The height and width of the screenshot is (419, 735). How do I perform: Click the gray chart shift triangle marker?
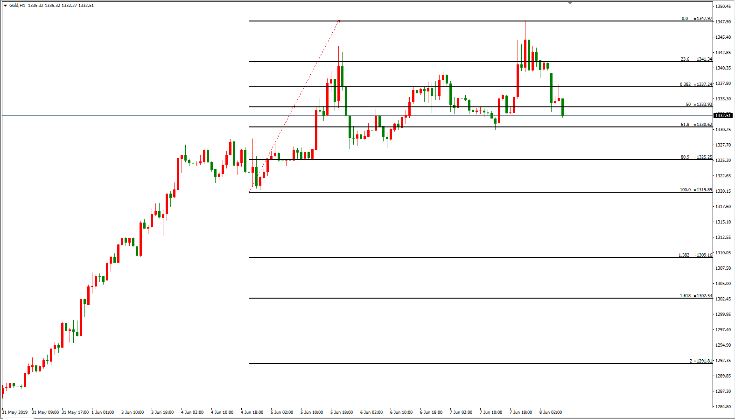[570, 3]
